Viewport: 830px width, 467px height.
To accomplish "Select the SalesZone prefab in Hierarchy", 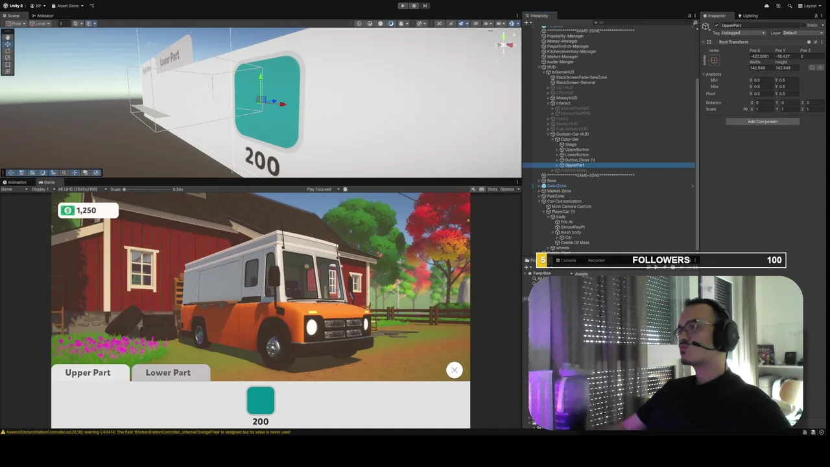I will pos(556,186).
